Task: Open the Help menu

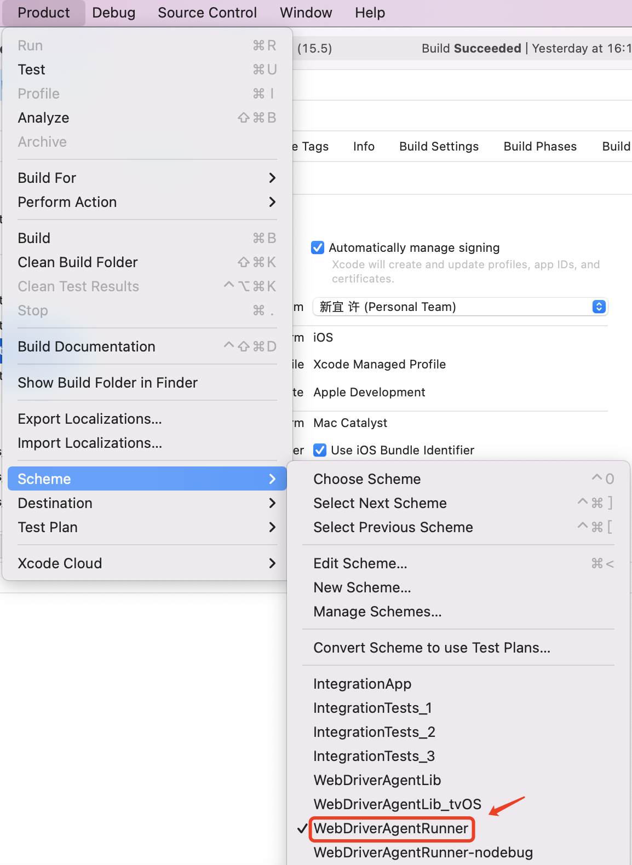Action: pyautogui.click(x=370, y=13)
